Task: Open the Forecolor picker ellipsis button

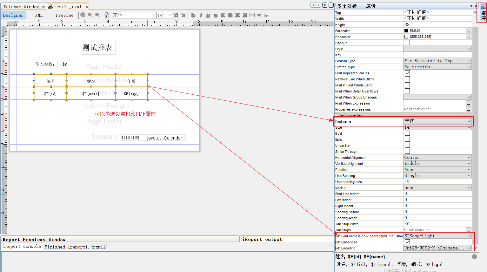Action: pyautogui.click(x=469, y=31)
